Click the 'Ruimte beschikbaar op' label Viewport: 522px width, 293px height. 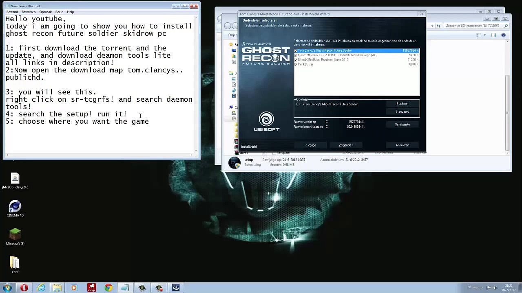308,127
